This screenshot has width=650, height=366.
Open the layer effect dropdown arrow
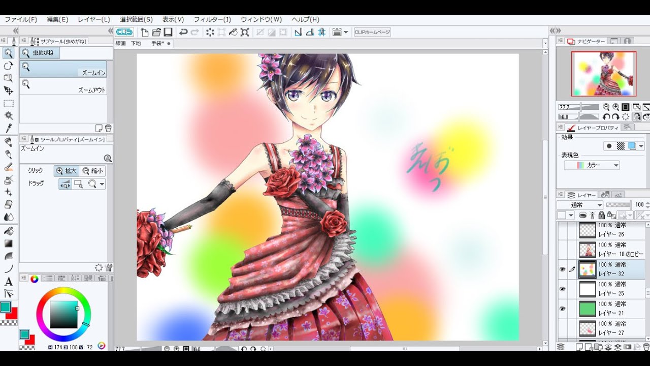pyautogui.click(x=641, y=146)
